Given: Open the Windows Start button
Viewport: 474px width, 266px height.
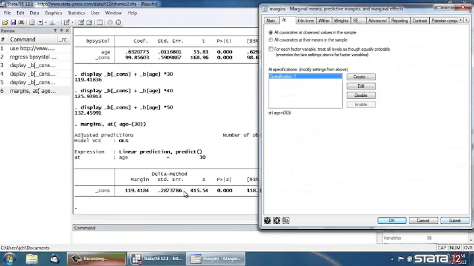Looking at the screenshot, I should tap(9, 259).
